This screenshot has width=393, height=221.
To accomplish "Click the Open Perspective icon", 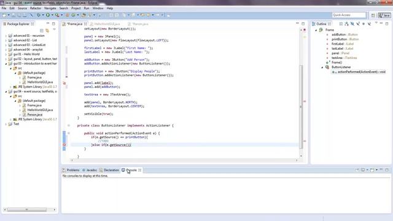I will (373, 15).
